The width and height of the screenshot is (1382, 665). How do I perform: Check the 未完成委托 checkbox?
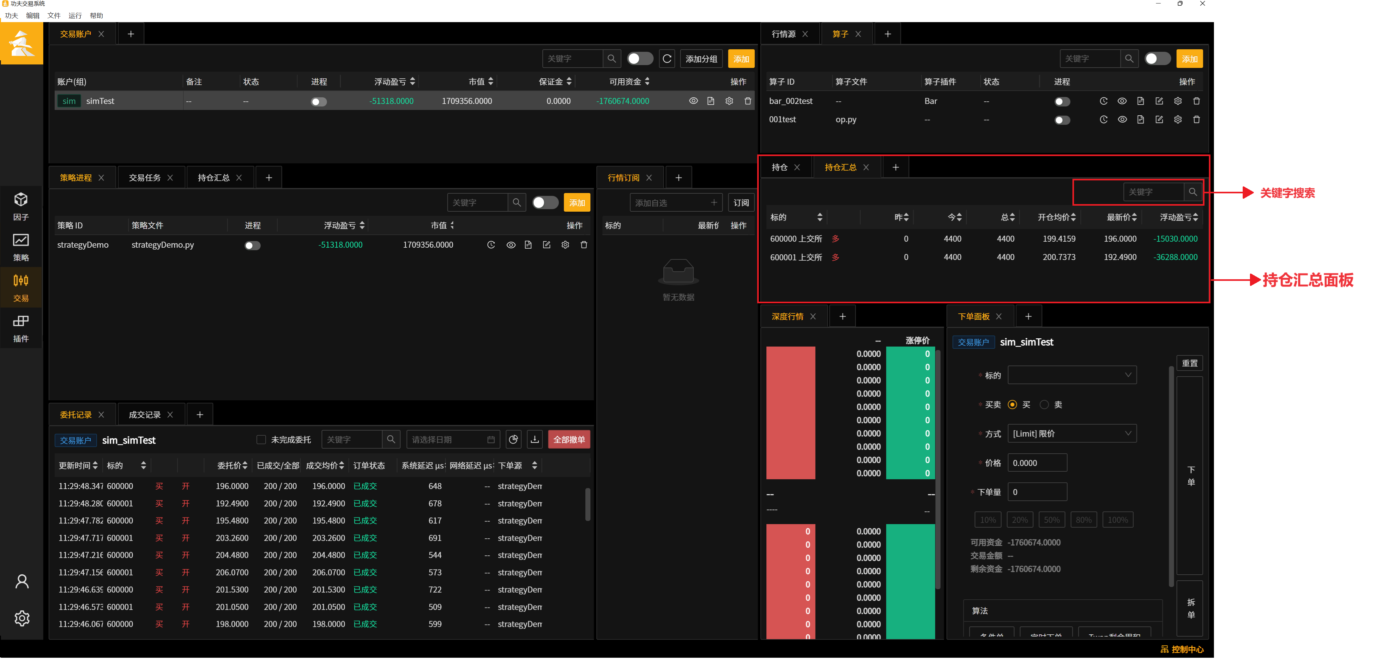[261, 439]
